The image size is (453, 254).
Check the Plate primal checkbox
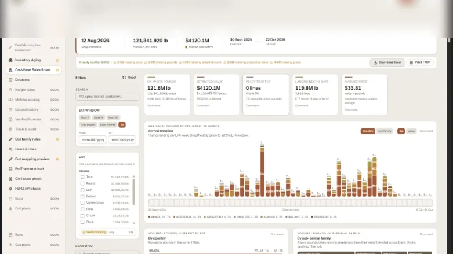click(x=82, y=209)
